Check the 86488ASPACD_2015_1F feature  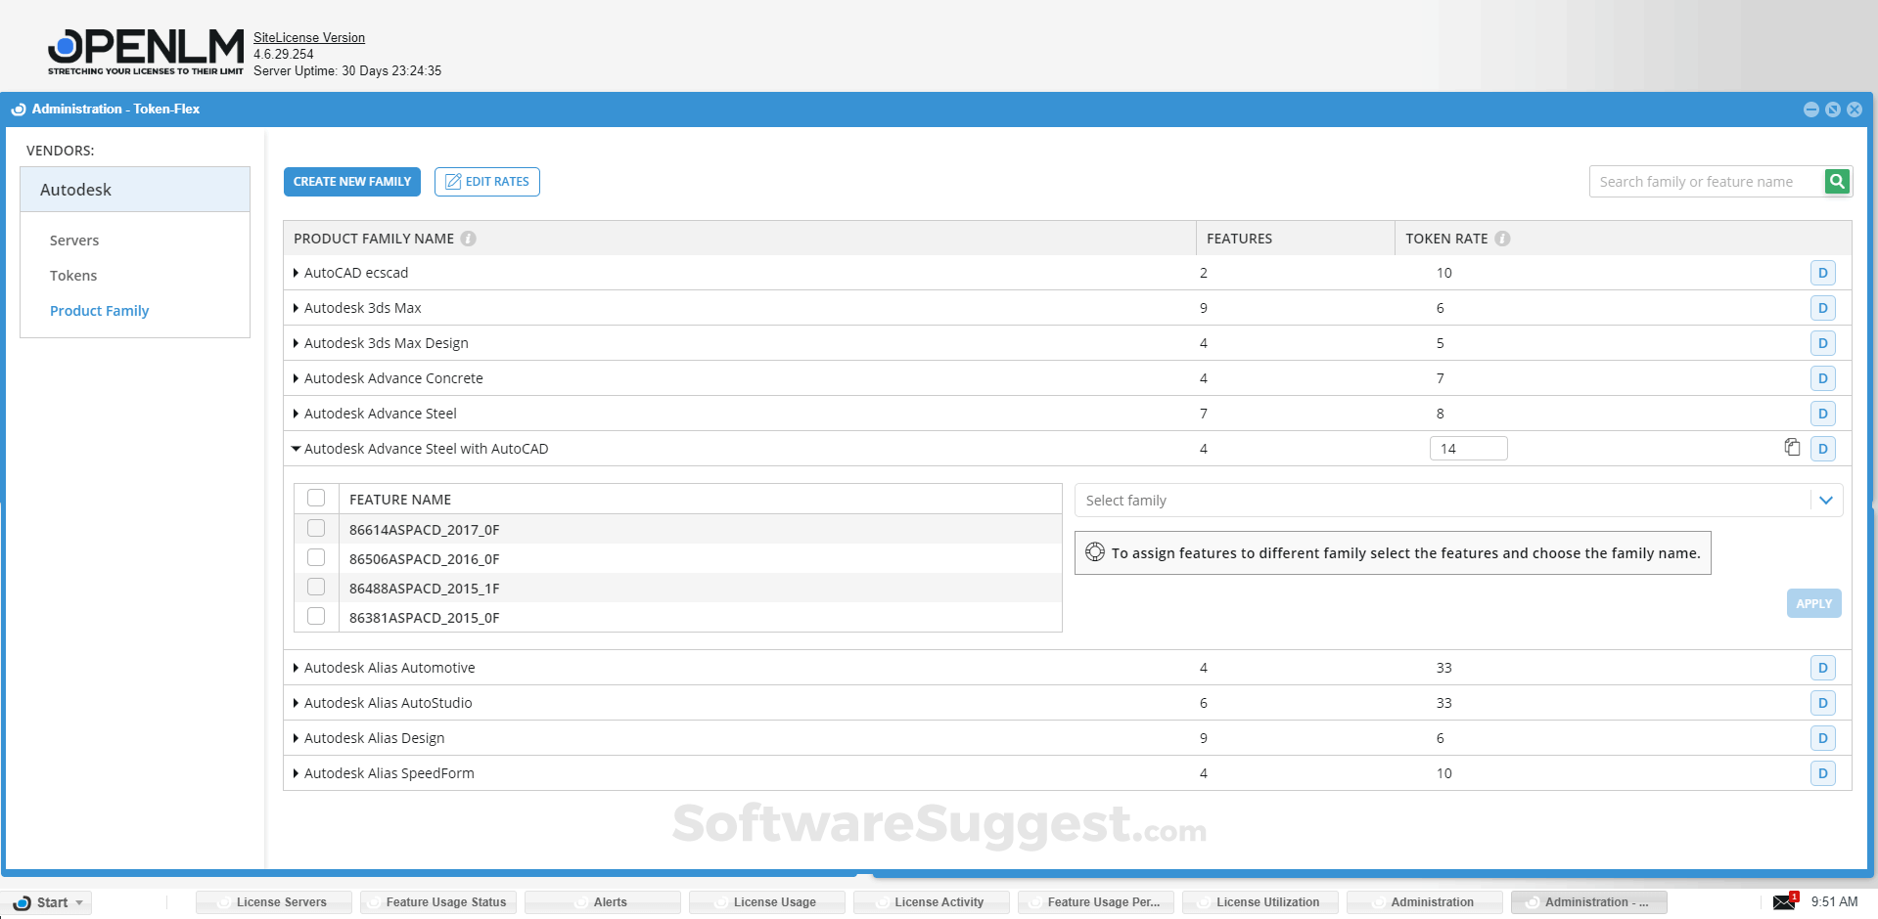[316, 587]
